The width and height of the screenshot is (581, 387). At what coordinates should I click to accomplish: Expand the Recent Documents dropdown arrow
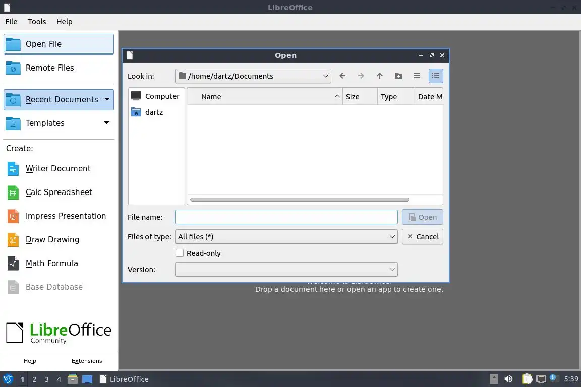click(107, 99)
